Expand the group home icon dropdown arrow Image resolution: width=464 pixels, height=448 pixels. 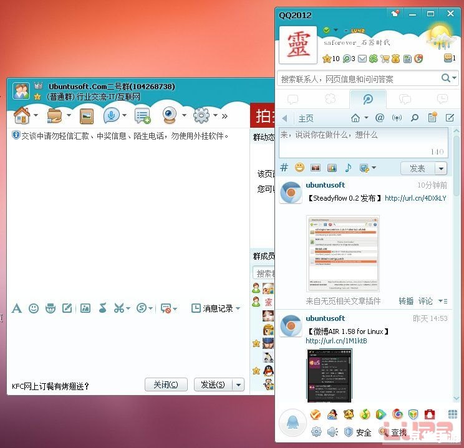point(36,115)
